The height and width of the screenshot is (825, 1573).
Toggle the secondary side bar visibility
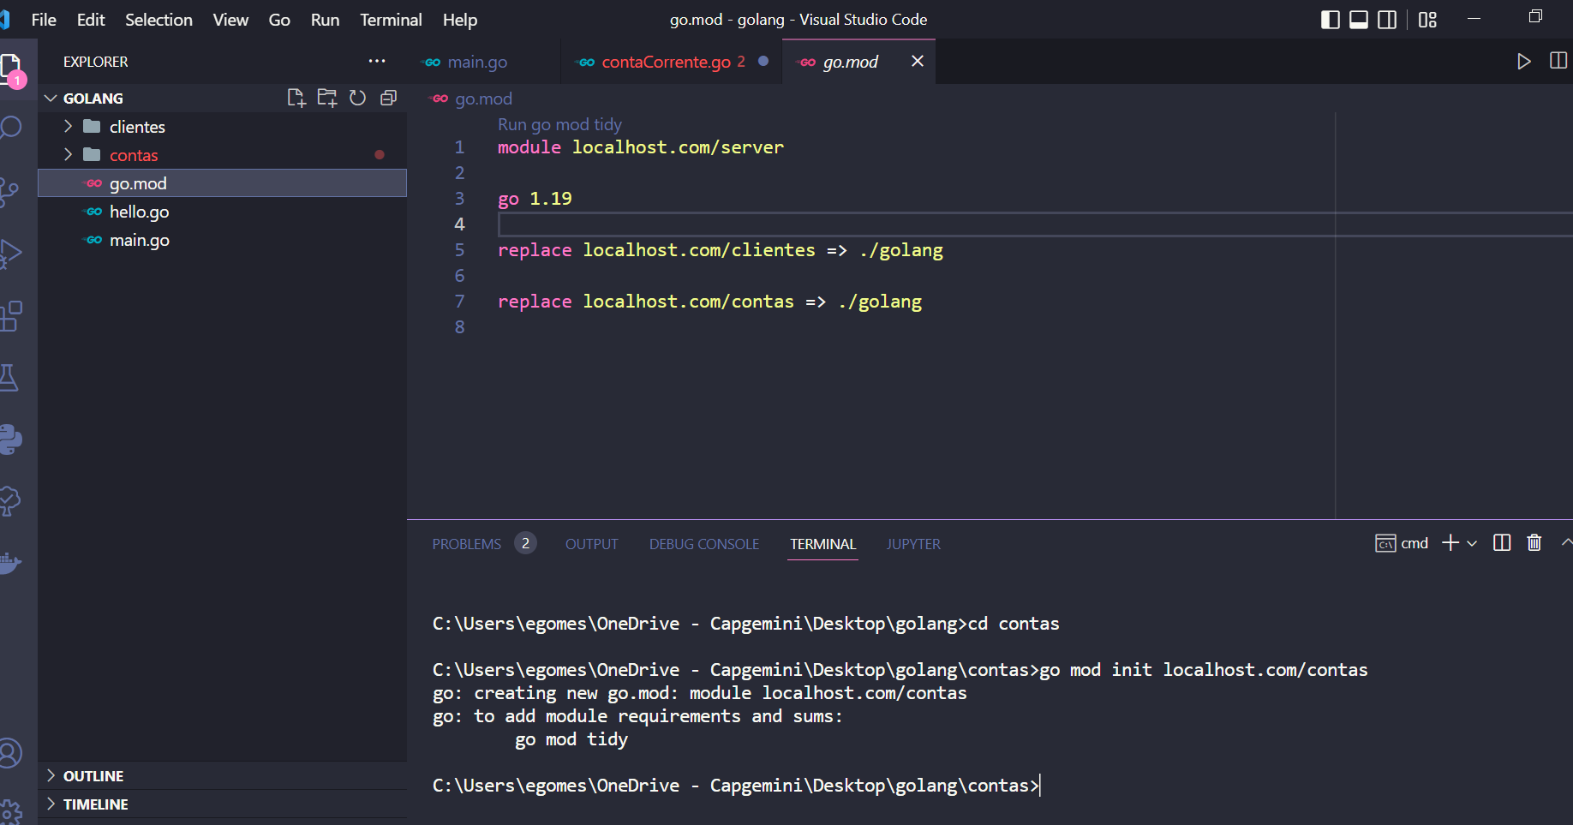[x=1387, y=20]
